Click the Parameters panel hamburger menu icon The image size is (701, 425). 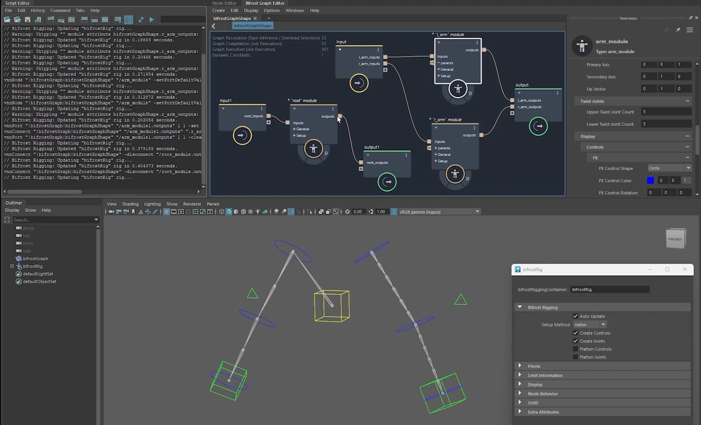coord(689,30)
